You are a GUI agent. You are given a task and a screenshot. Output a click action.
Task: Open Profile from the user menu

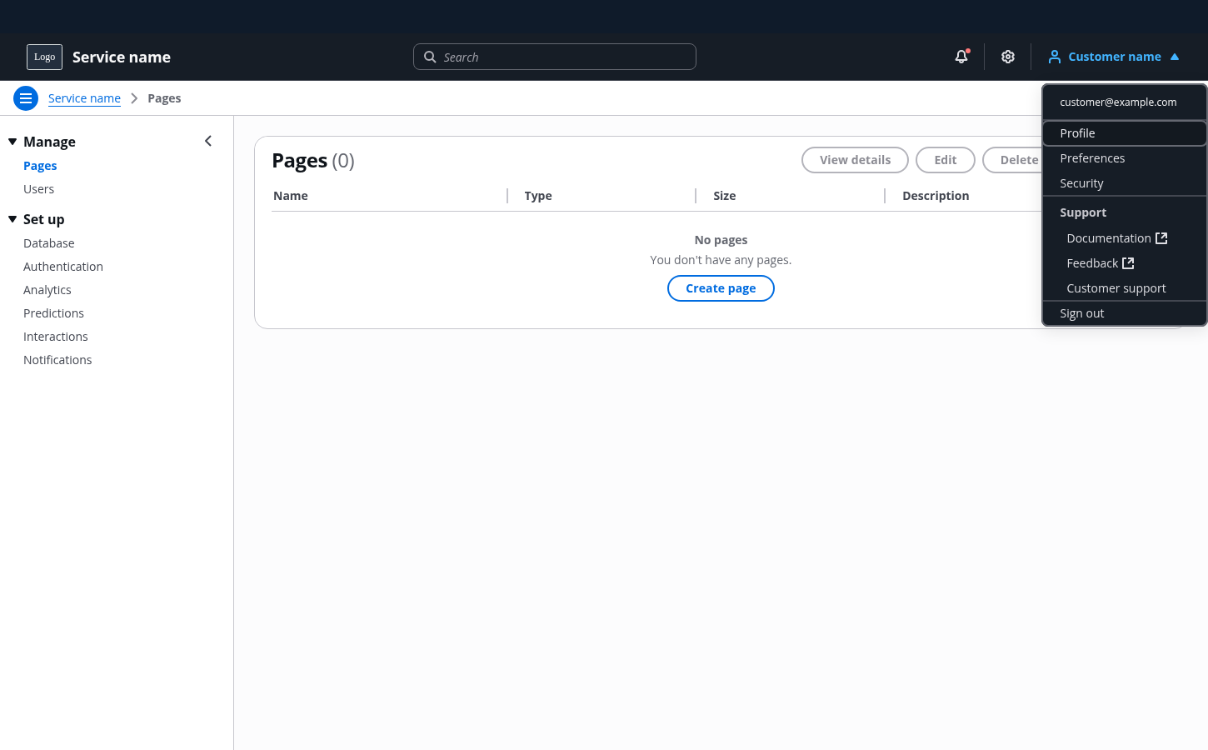coord(1125,133)
